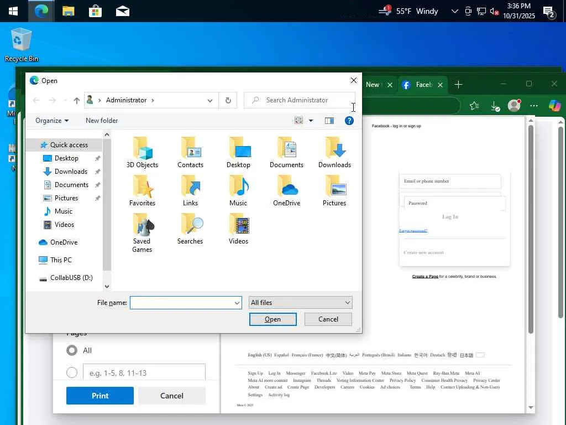Open Mail app from taskbar
566x425 pixels.
pos(123,11)
